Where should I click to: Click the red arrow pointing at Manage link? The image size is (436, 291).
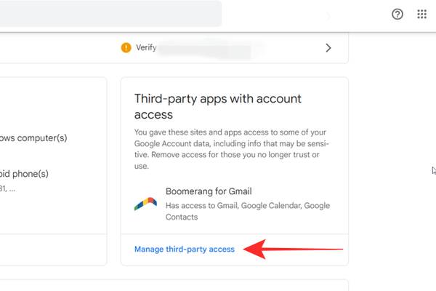[x=293, y=250]
